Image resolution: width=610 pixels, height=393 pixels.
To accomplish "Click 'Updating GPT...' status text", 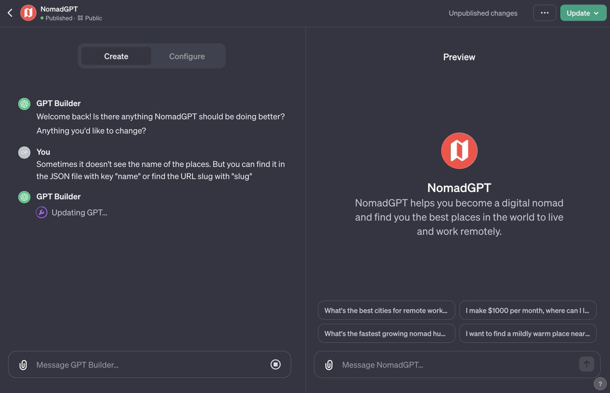I will point(79,213).
